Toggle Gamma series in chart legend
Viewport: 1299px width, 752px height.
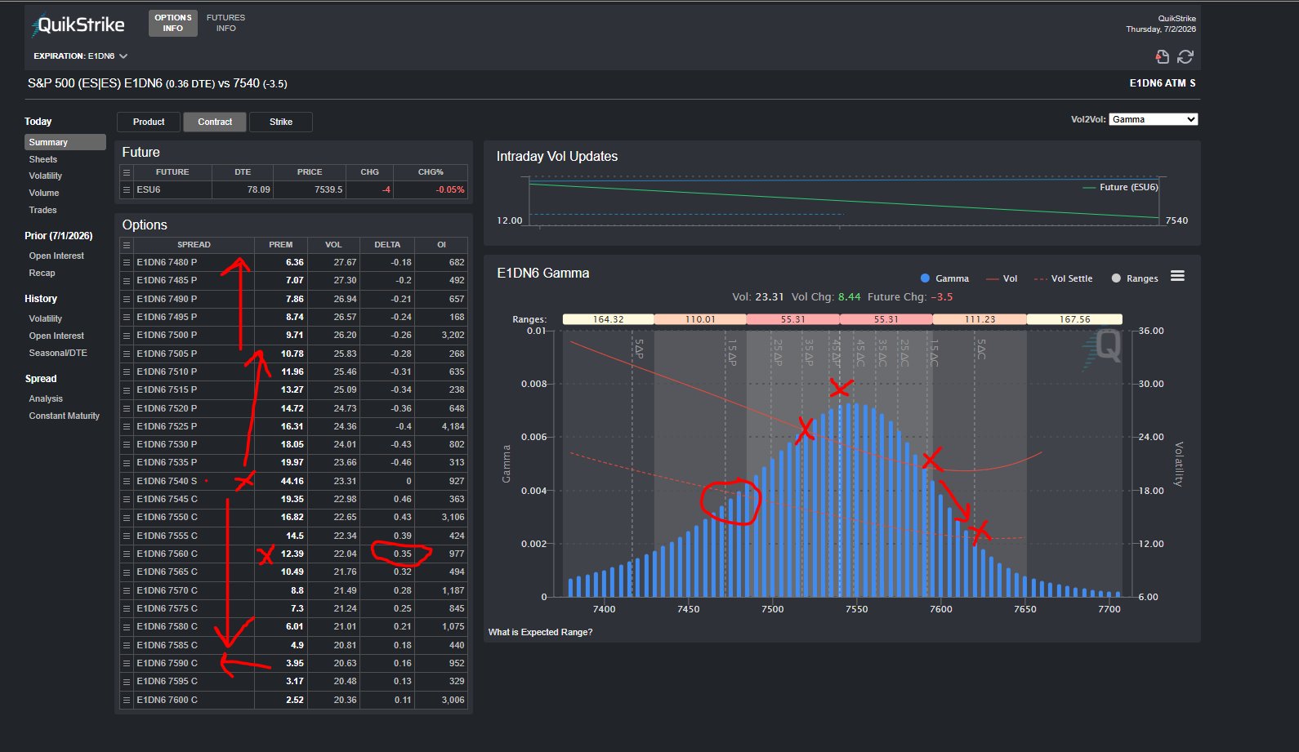(x=944, y=278)
